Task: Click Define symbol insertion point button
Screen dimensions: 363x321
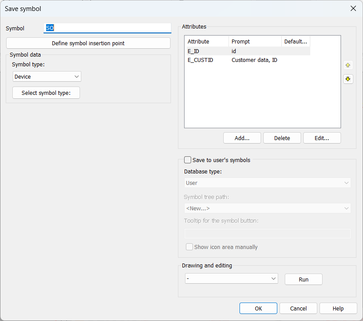Action: [88, 43]
